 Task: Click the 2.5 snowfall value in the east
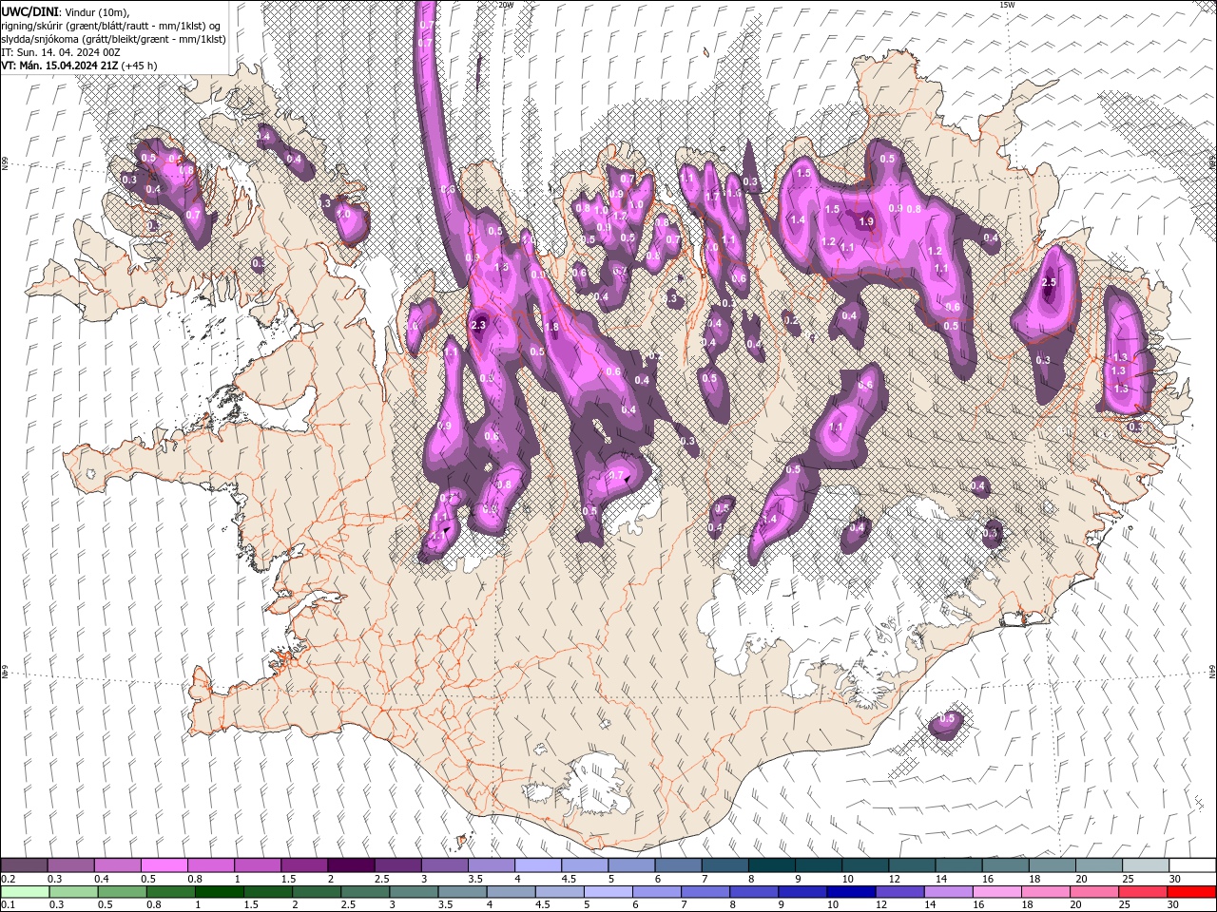pyautogui.click(x=1050, y=282)
